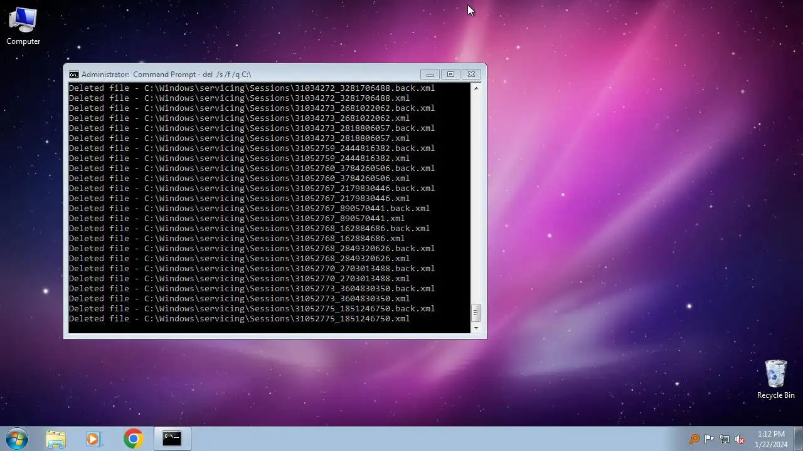Image resolution: width=803 pixels, height=451 pixels.
Task: Click the line 31052760_3784260506.back.xml
Action: 252,168
